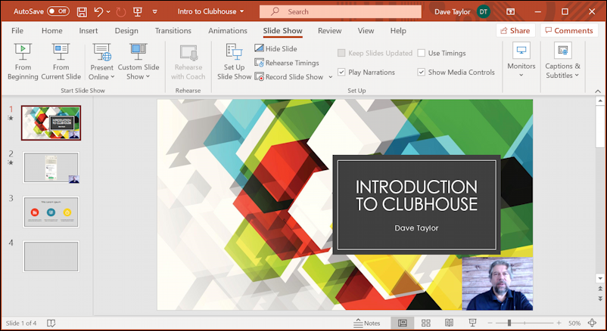Go to next slide double-arrow

point(600,299)
